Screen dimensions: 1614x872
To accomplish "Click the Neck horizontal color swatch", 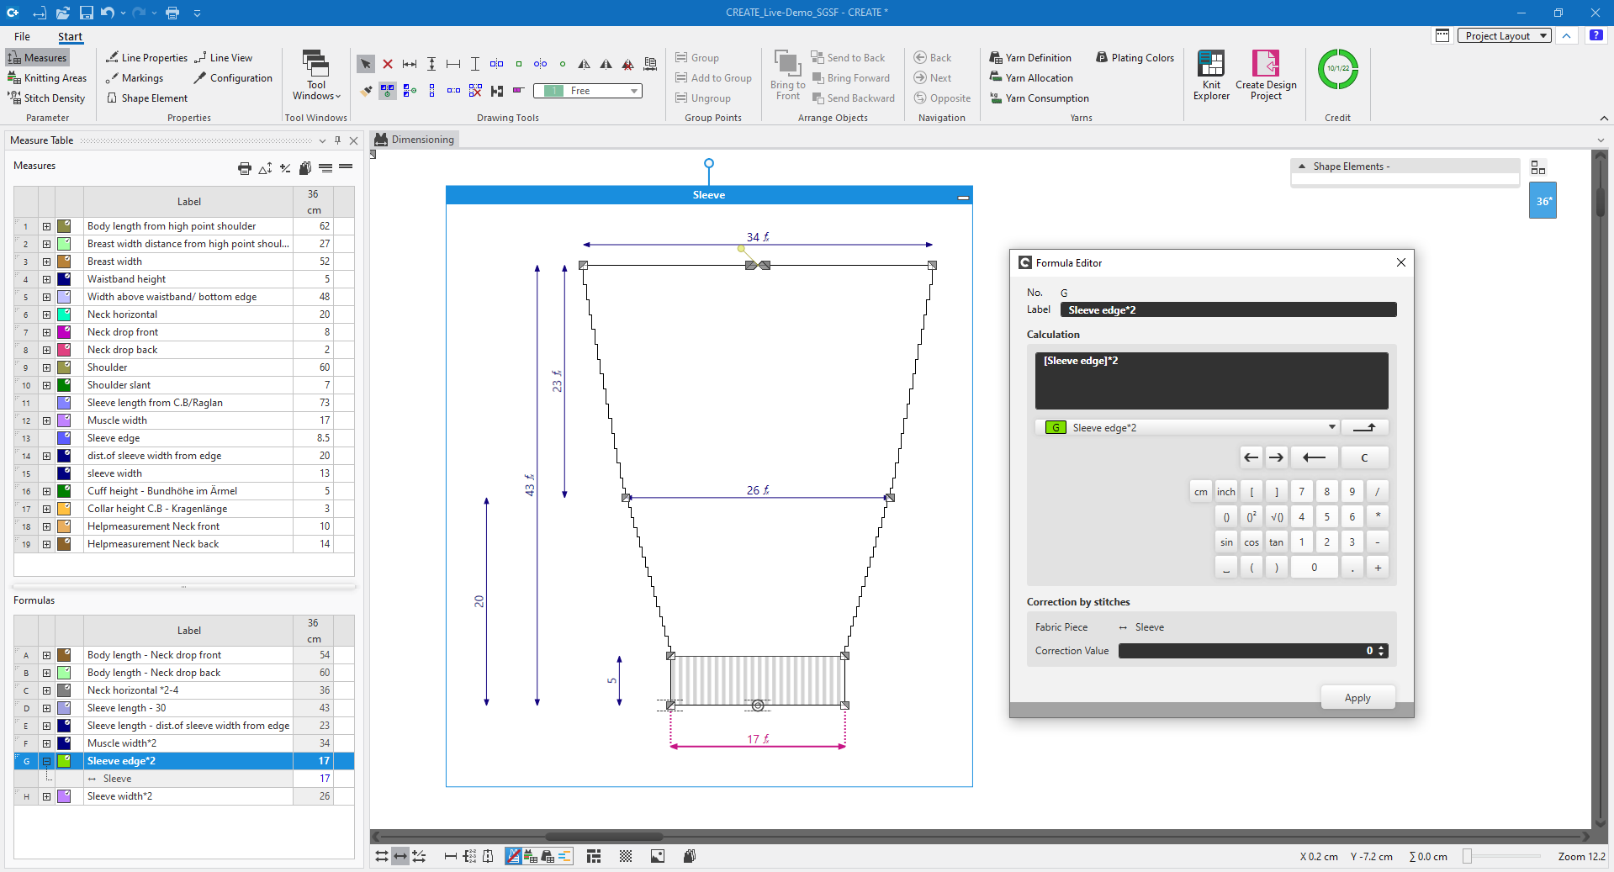I will coord(64,314).
